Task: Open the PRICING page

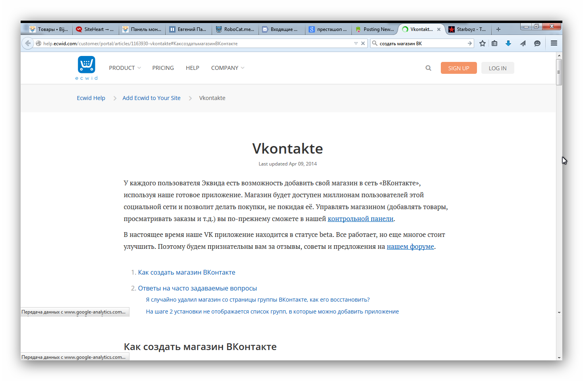Action: (163, 68)
